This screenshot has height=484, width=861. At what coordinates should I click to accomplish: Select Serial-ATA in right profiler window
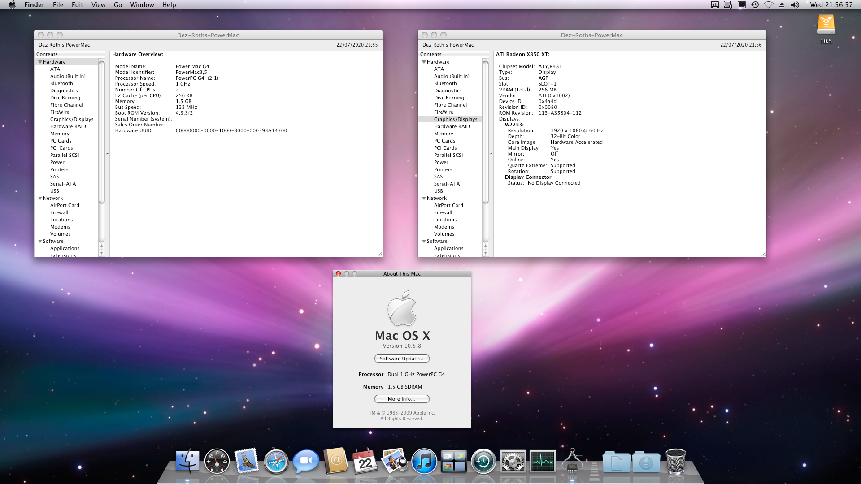coord(447,184)
